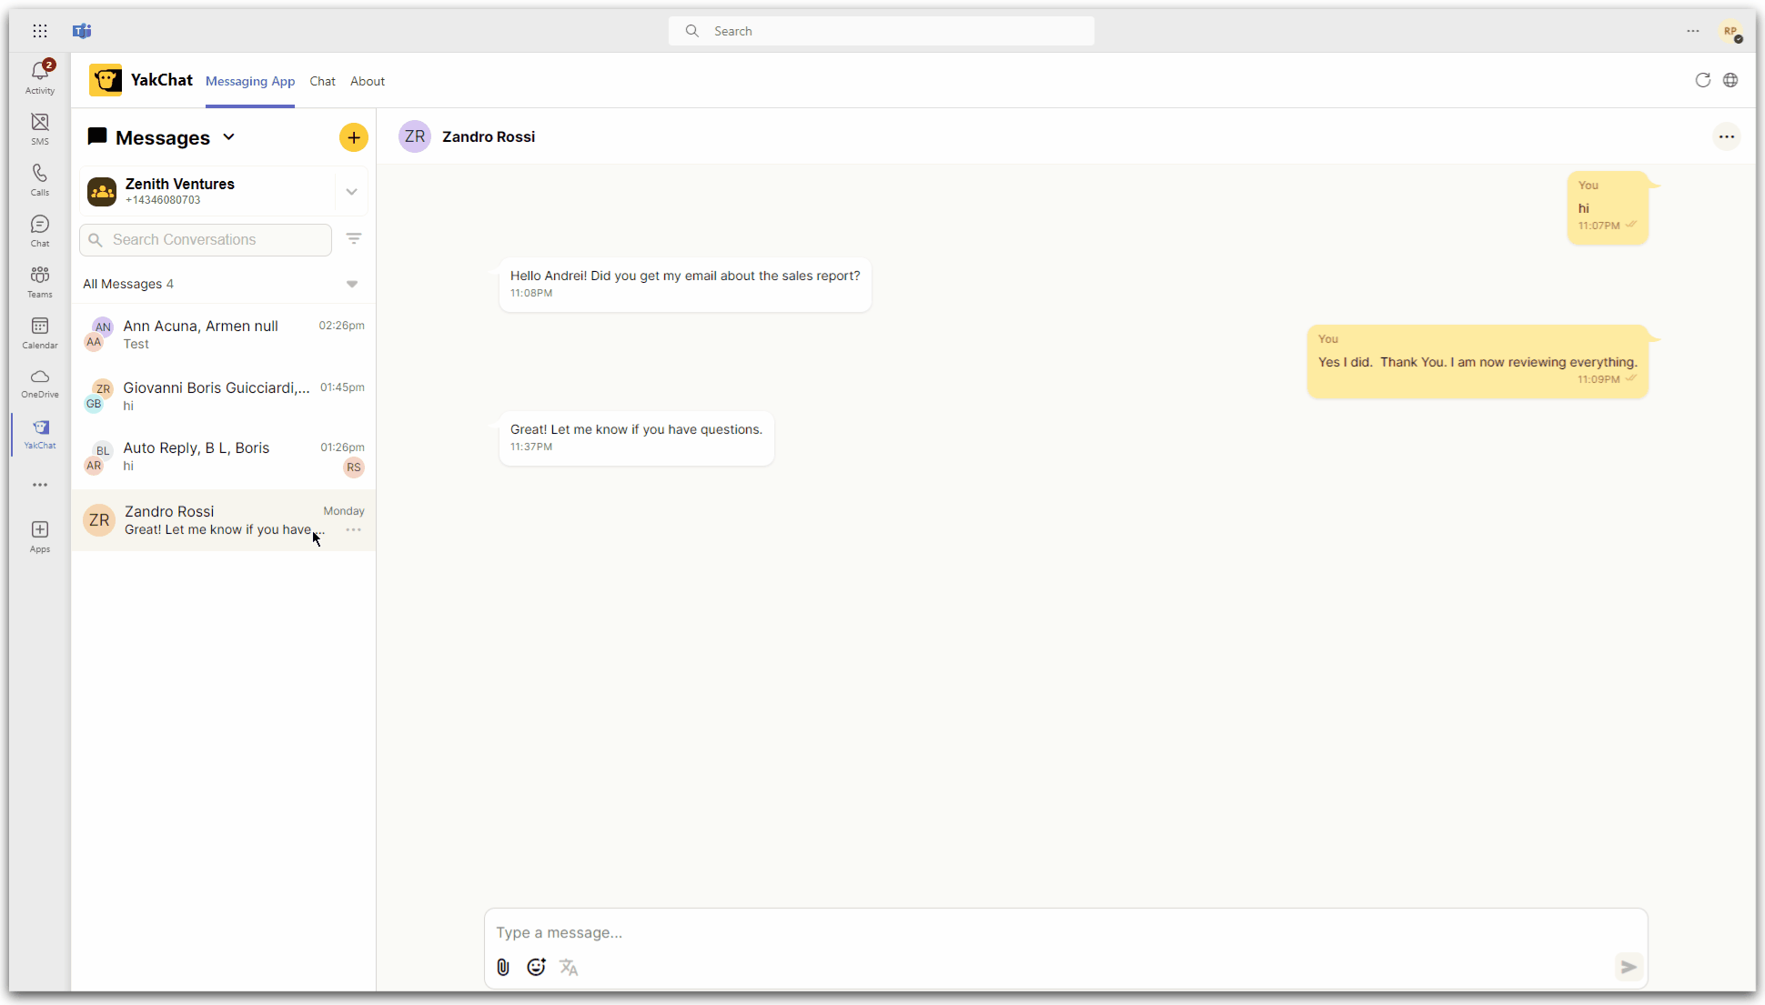Open Calendar in the sidebar
Viewport: 1765px width, 1005px height.
[40, 333]
